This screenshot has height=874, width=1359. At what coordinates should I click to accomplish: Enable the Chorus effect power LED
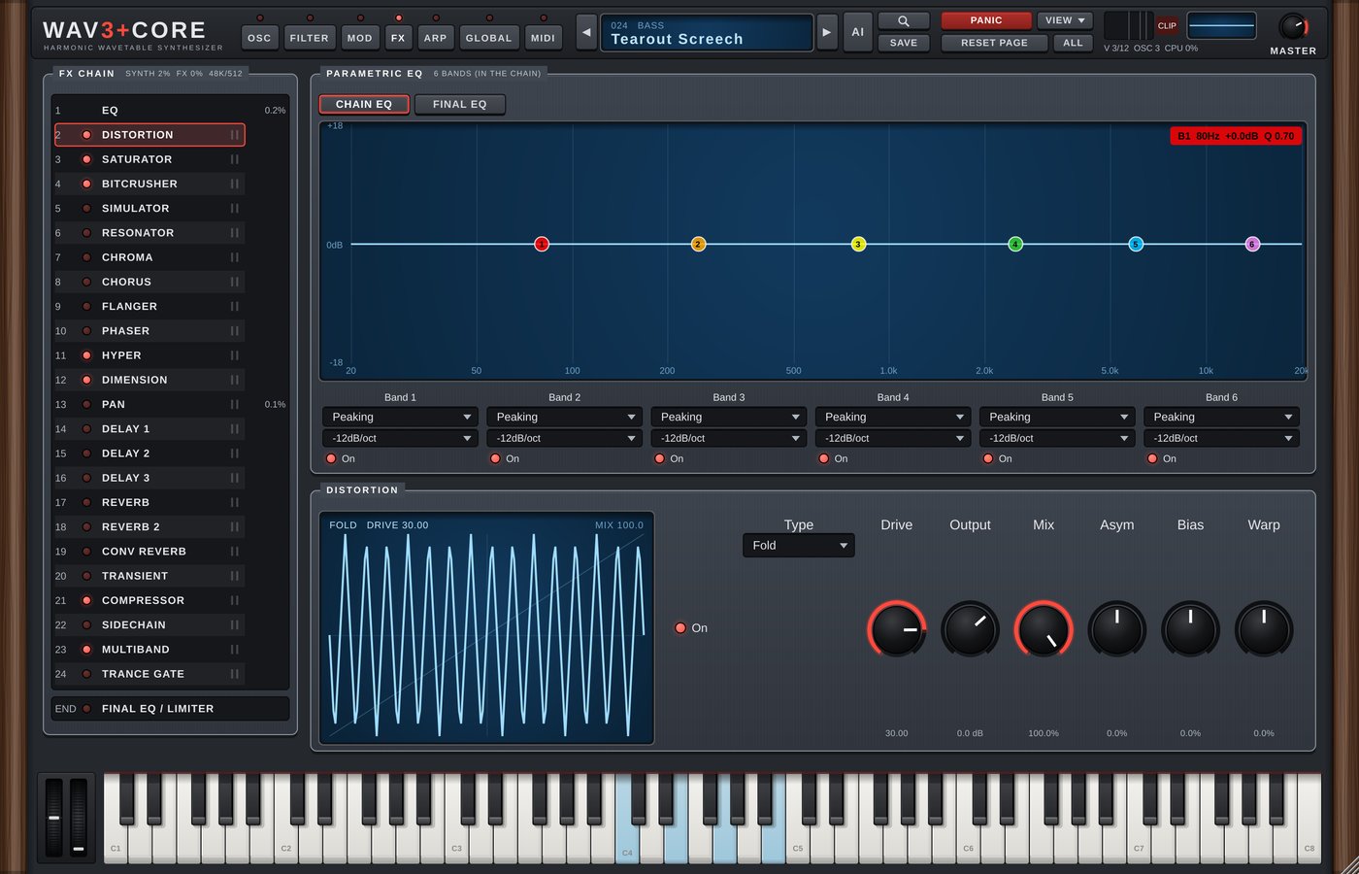(86, 282)
